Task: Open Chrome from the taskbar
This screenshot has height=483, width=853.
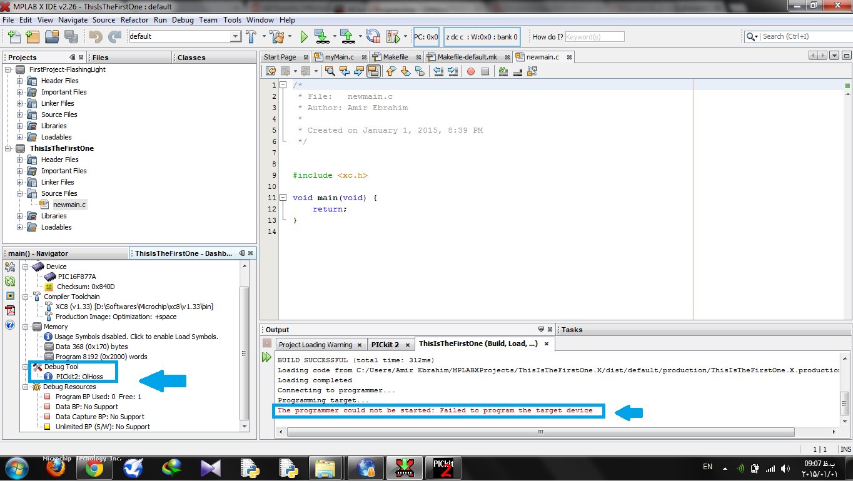Action: [x=95, y=469]
